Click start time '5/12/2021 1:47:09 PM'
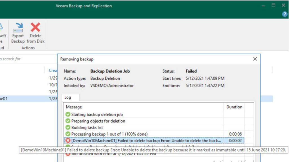Image resolution: width=289 pixels, height=162 pixels. pyautogui.click(x=205, y=78)
